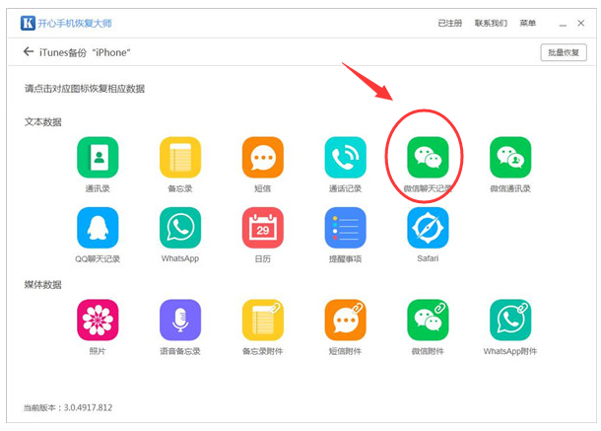Open the 通讯录 contacts recovery icon
Screen dimensions: 601x431
(98, 157)
